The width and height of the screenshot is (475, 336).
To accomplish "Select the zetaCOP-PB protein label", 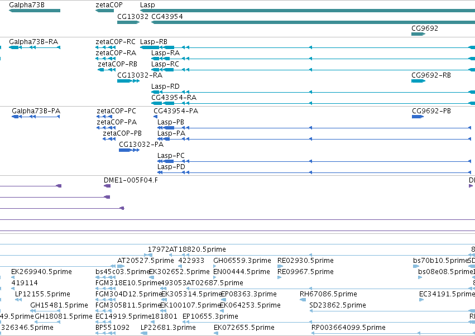I will click(x=122, y=133).
